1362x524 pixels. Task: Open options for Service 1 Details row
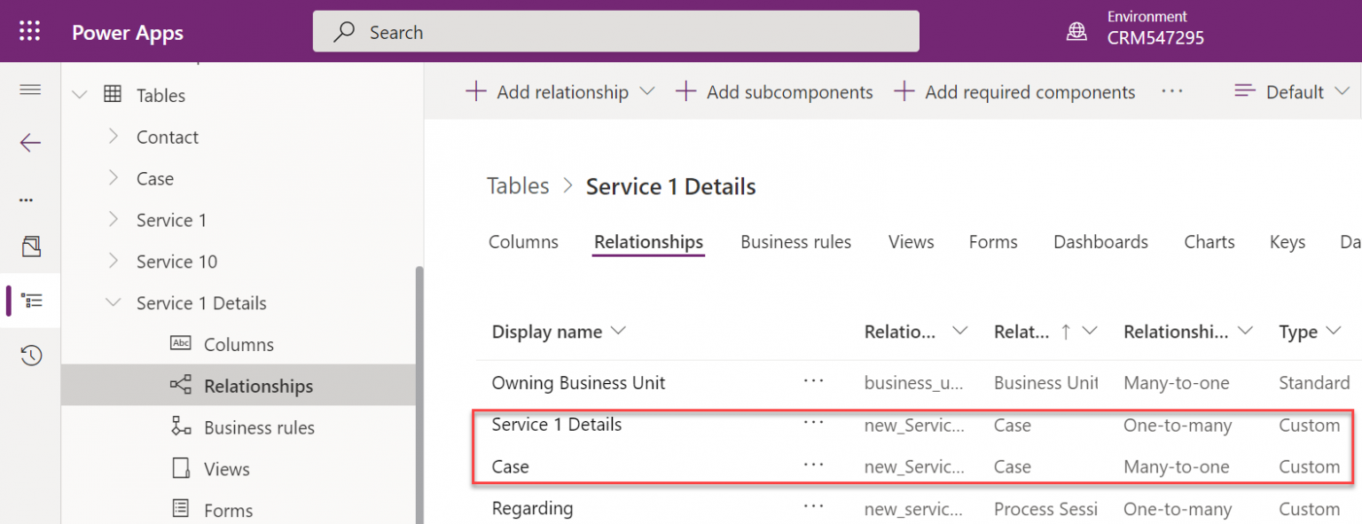[x=813, y=423]
